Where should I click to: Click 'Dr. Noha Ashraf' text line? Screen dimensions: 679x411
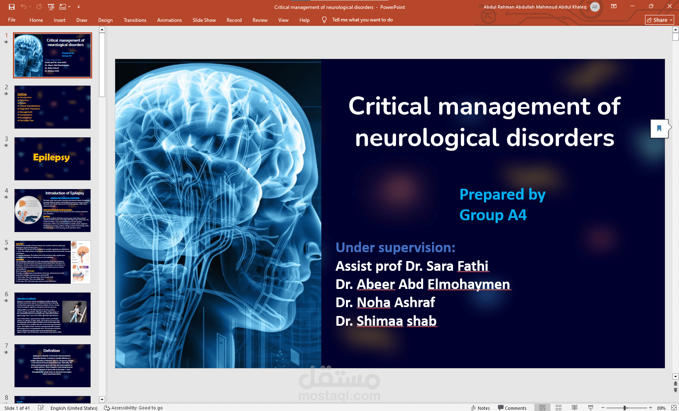(x=385, y=302)
